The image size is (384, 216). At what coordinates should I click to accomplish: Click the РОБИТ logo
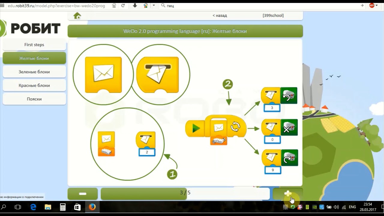click(x=30, y=29)
